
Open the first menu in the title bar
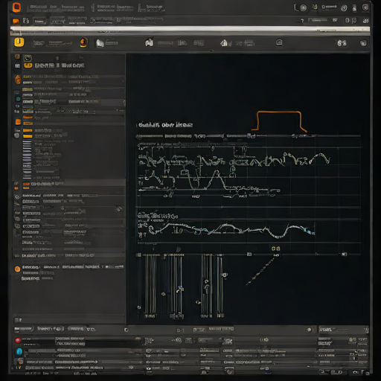(x=38, y=7)
